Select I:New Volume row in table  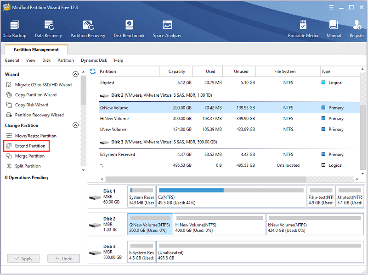coord(230,129)
